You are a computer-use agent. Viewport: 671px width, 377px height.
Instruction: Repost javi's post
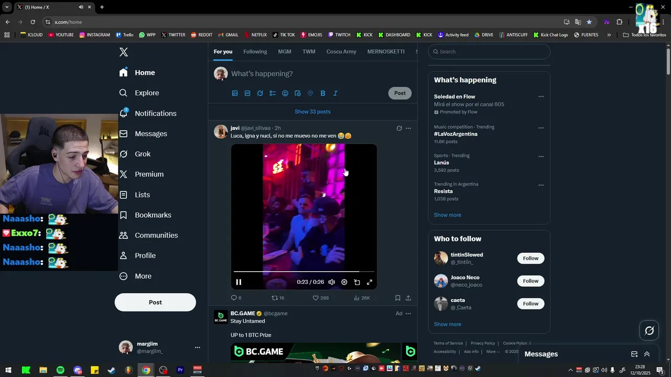(278, 298)
